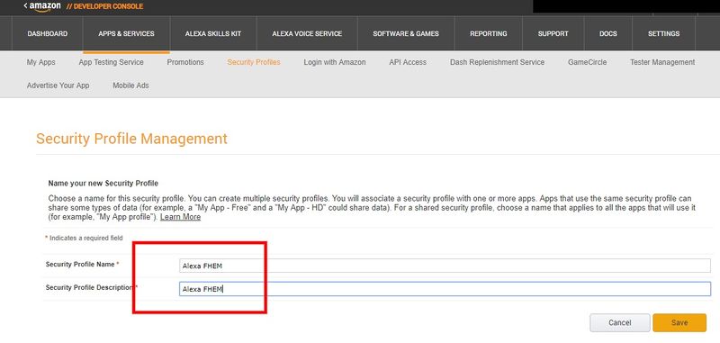Save the new security profile
Image resolution: width=720 pixels, height=343 pixels.
[x=679, y=323]
